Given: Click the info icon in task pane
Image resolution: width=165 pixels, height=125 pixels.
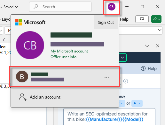Looking at the screenshot, I should (126, 81).
